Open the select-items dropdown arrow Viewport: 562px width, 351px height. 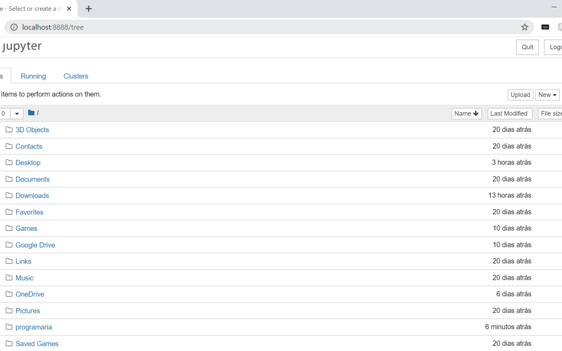pyautogui.click(x=17, y=113)
